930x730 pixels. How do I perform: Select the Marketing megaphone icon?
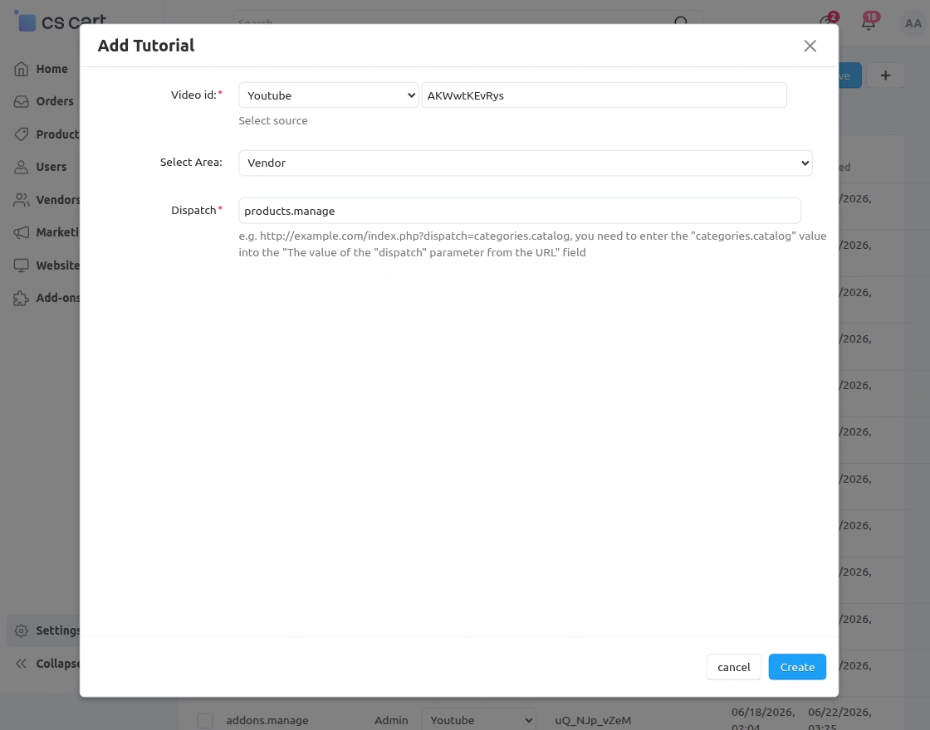tap(22, 232)
